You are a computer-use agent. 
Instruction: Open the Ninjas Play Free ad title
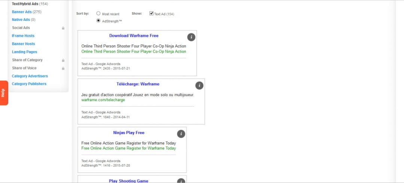(129, 133)
